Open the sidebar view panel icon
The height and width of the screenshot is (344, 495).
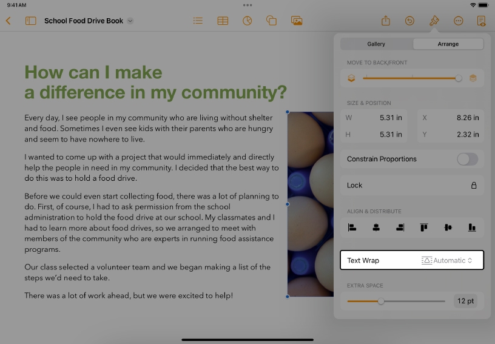[30, 21]
